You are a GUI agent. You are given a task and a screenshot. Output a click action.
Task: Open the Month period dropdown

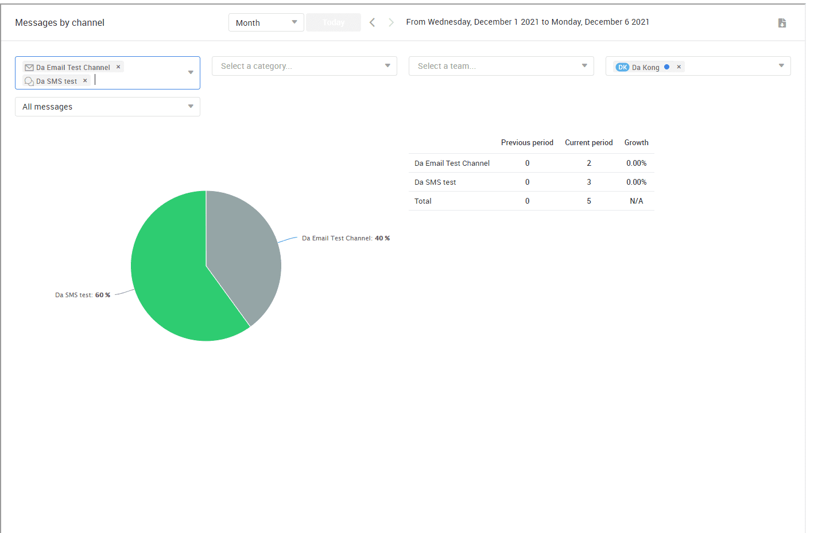(266, 23)
